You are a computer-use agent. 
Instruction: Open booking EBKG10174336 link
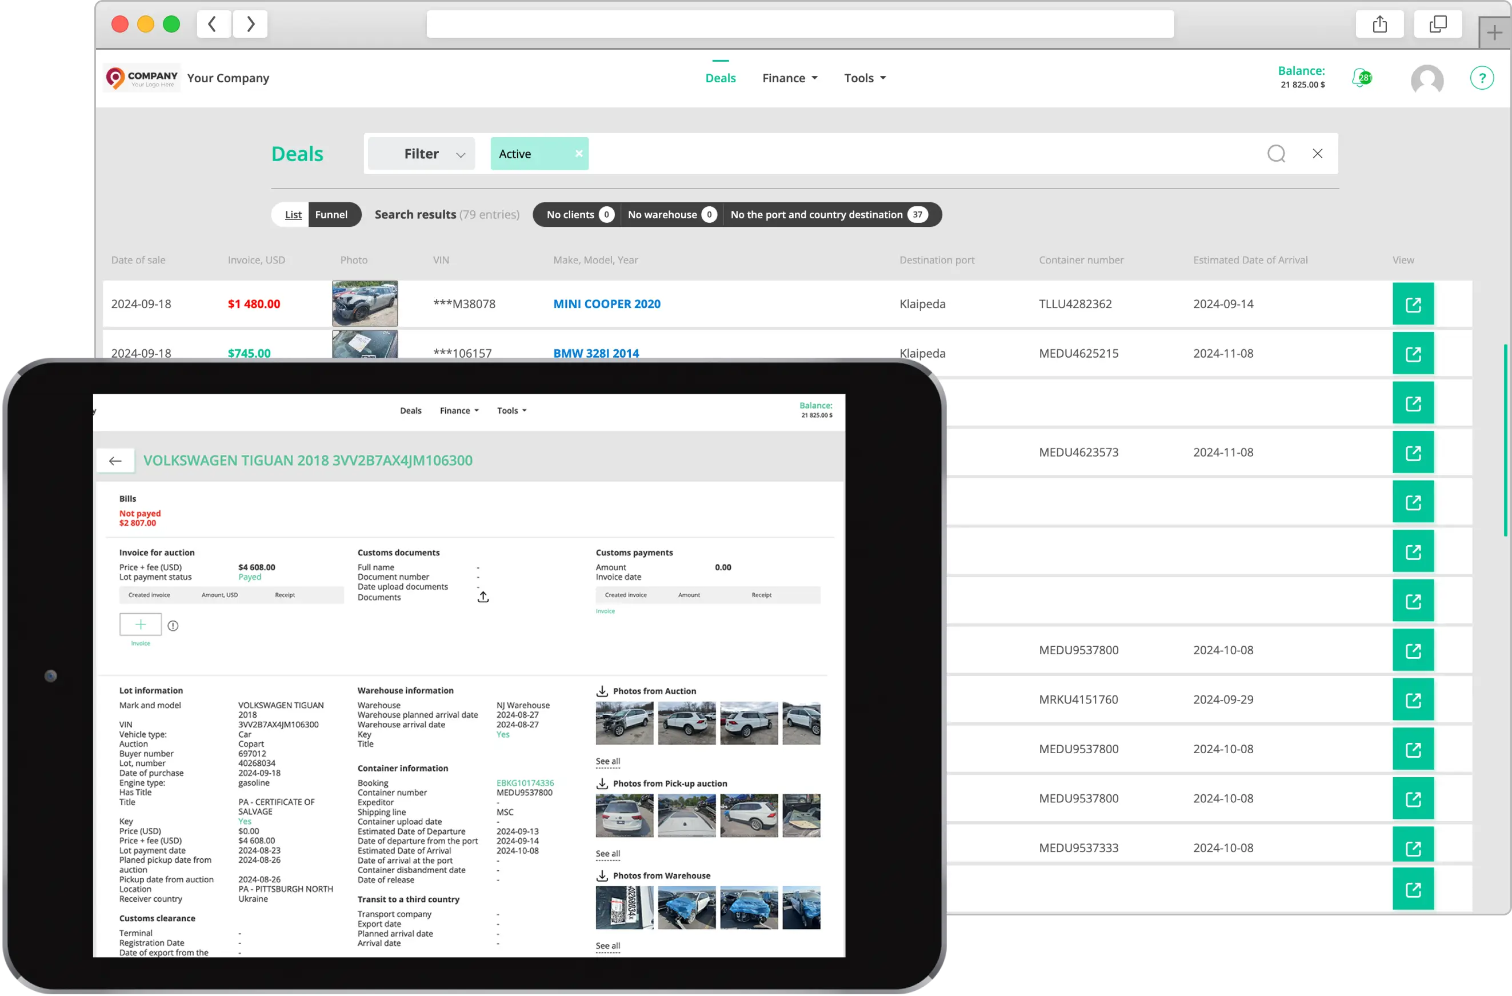(x=525, y=784)
